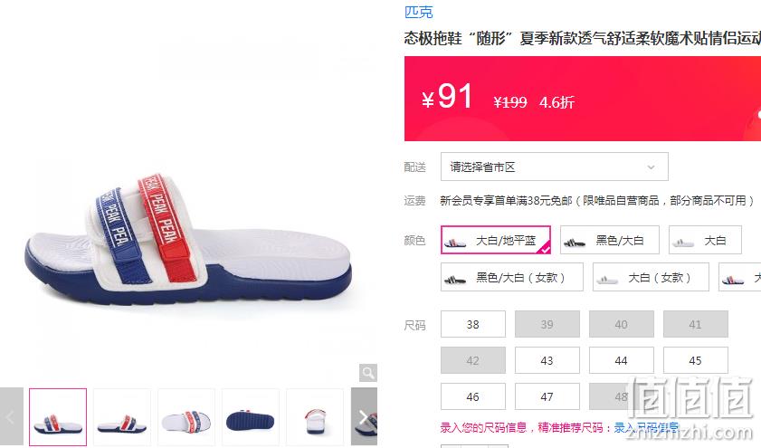761x448 pixels.
Task: Select shoe size 44
Action: click(x=622, y=360)
